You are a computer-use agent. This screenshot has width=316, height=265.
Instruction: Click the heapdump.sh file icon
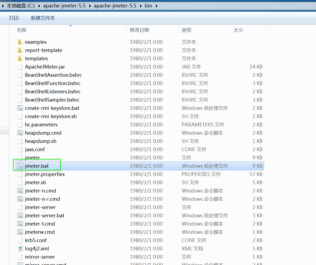coord(20,141)
